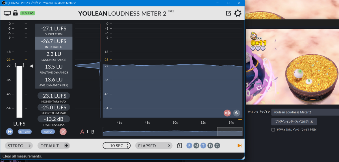This screenshot has height=162, width=339.
Task: Click the plus icon beside DEFAULT
Action: click(66, 146)
